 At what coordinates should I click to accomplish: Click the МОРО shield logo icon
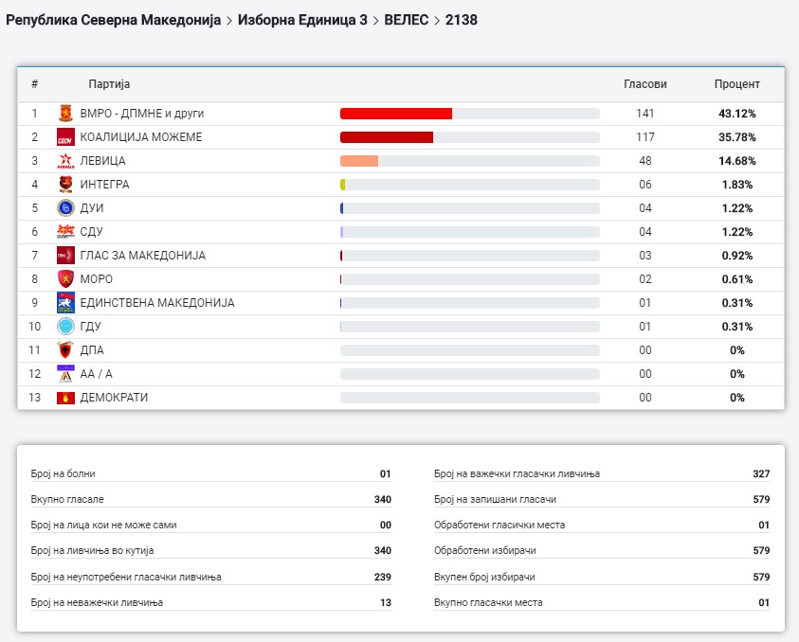[x=65, y=279]
